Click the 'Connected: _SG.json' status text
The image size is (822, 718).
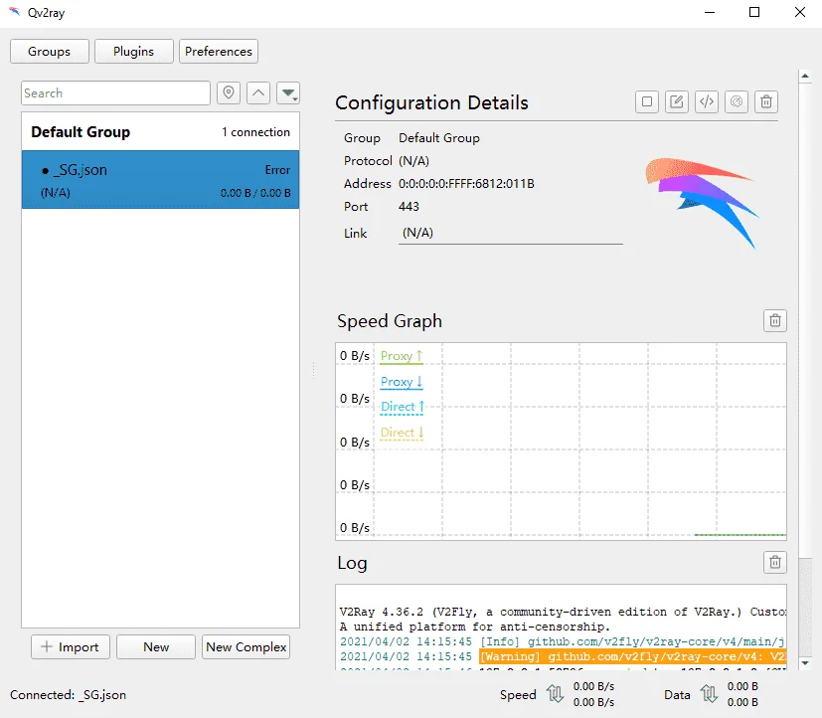tap(69, 695)
